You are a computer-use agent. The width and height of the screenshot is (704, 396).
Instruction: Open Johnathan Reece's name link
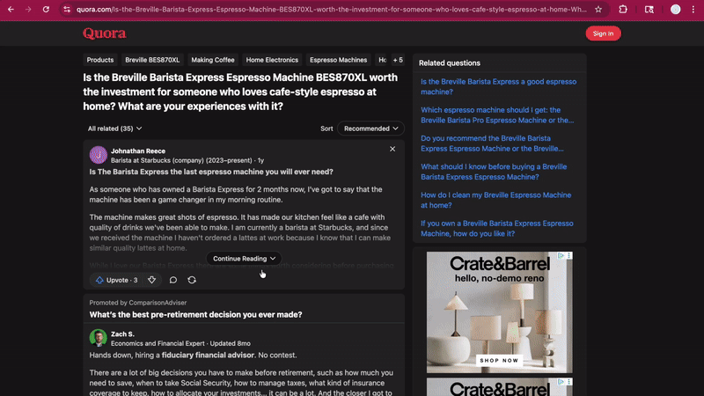coord(138,150)
